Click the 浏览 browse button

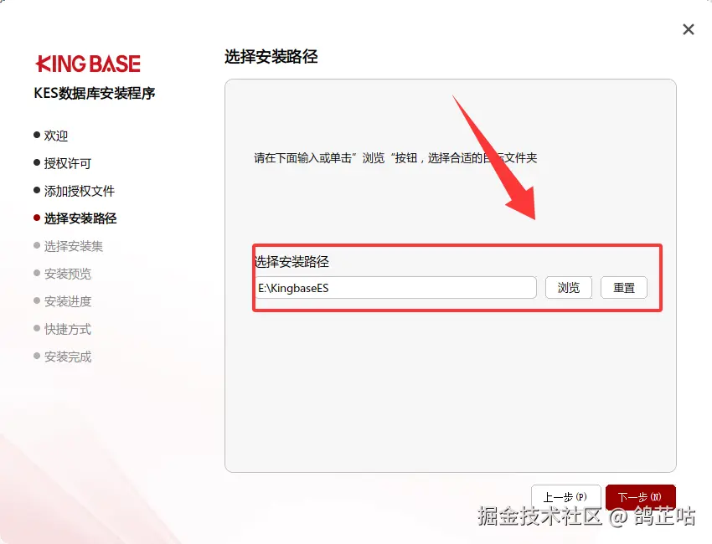pos(569,288)
